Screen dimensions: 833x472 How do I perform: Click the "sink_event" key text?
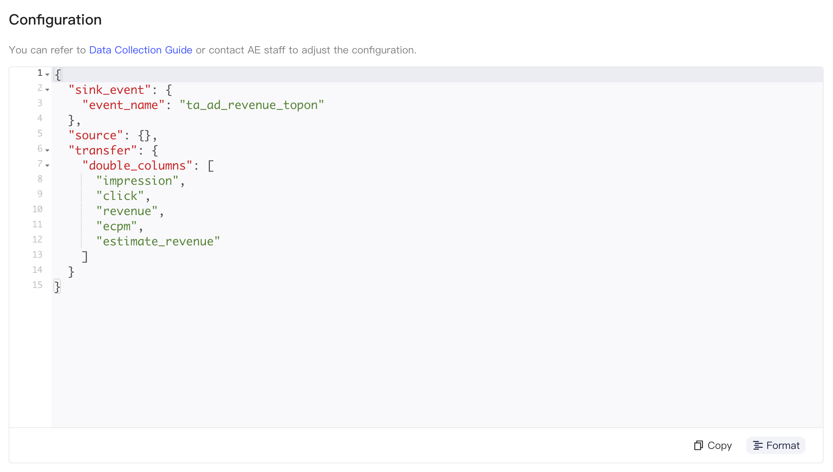[109, 90]
